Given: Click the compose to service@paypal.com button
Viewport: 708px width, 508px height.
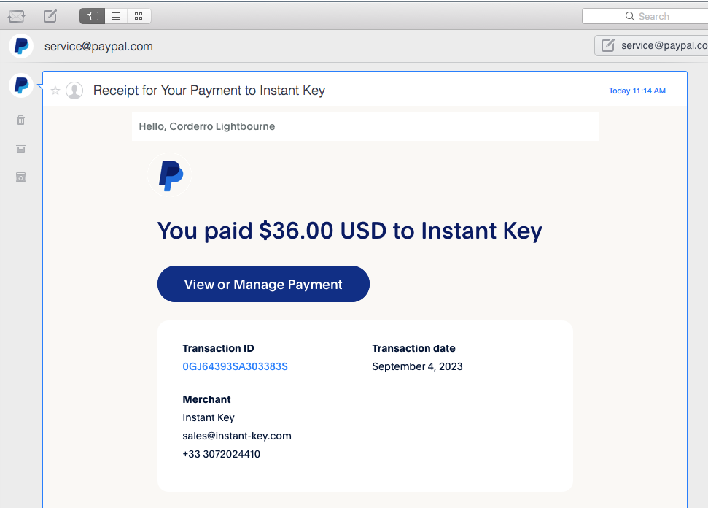Looking at the screenshot, I should [651, 45].
